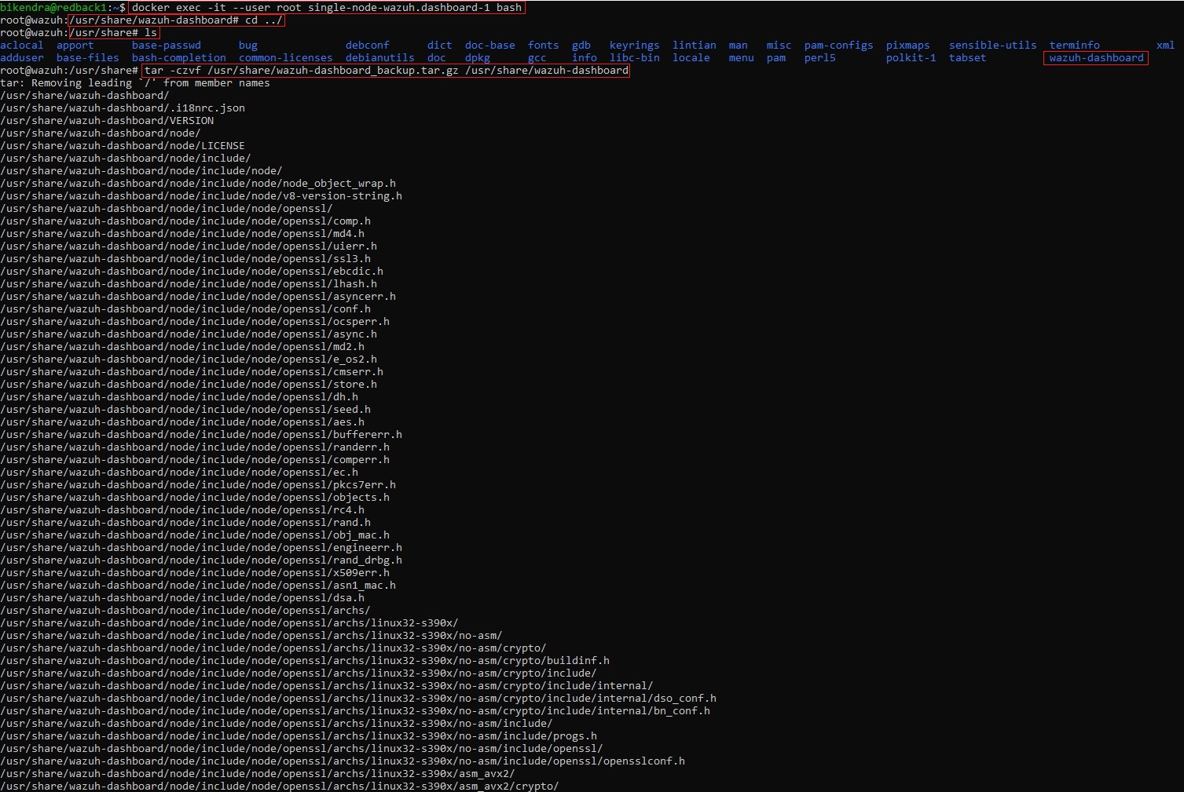This screenshot has width=1184, height=792.
Task: Click the 'debianutils' directory name
Action: (x=380, y=57)
